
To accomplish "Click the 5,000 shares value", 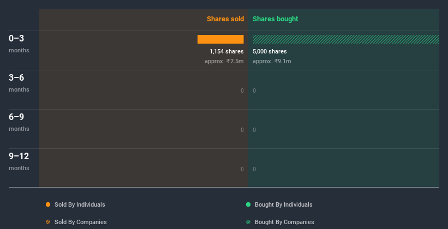I will coord(270,51).
